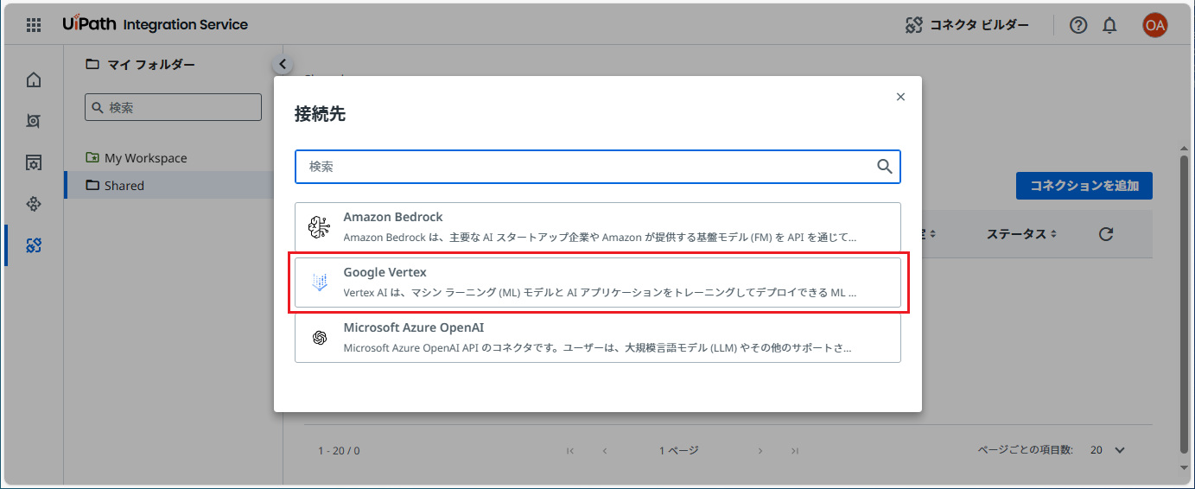
Task: Click the Amazon Bedrock description text
Action: pyautogui.click(x=600, y=237)
